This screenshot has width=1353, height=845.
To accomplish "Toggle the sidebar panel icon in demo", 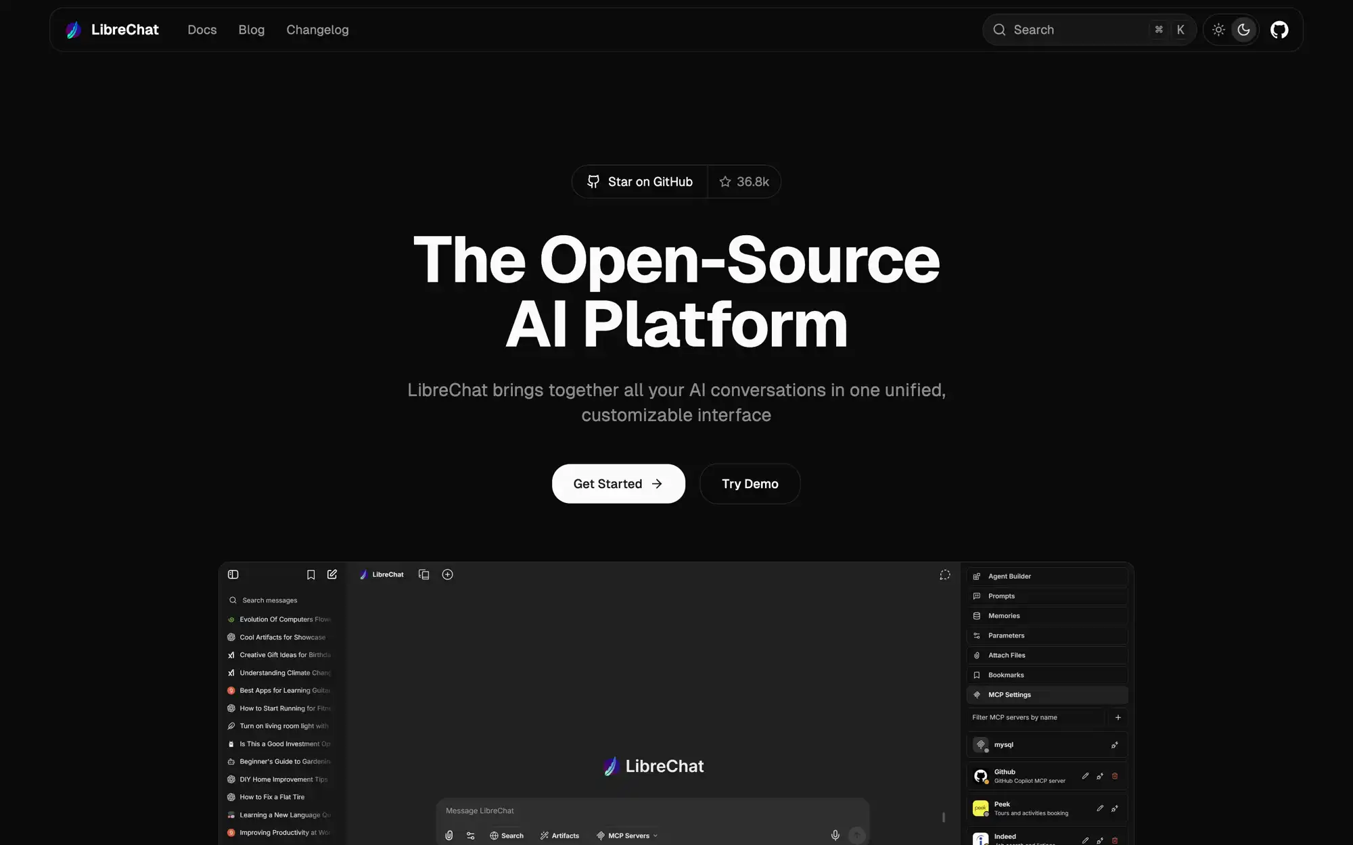I will tap(233, 575).
